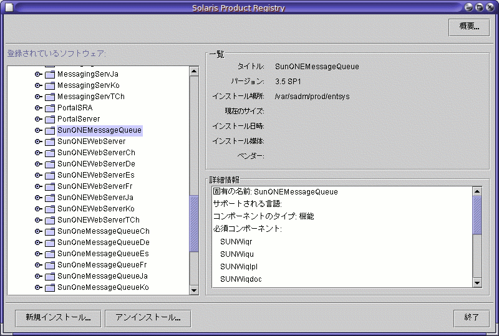Screen dimensions: 499x336
Task: Select the MessagingServTCh entry label
Action: [x=91, y=97]
